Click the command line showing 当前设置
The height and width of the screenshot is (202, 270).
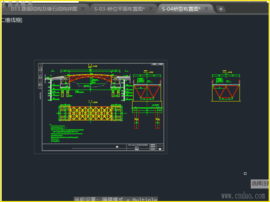(x=116, y=199)
